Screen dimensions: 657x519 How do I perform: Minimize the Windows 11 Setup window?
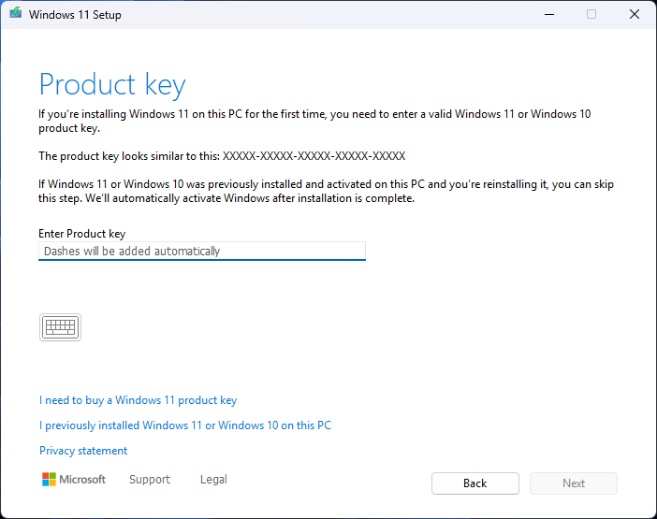point(547,14)
